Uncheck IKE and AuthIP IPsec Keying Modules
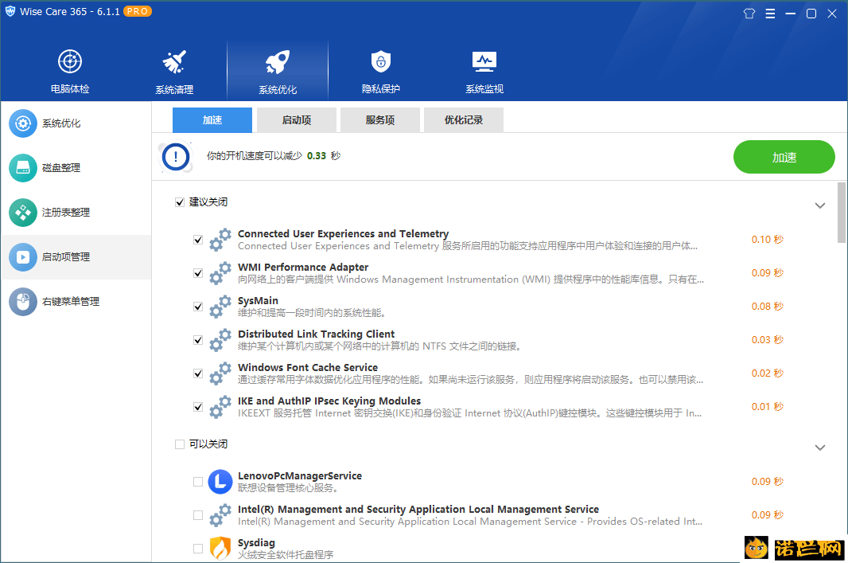The width and height of the screenshot is (848, 563). 198,407
